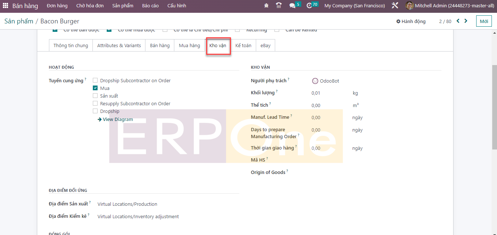The height and width of the screenshot is (235, 497).
Task: Enable Dropship Subcontractor on Order checkbox
Action: coord(95,80)
